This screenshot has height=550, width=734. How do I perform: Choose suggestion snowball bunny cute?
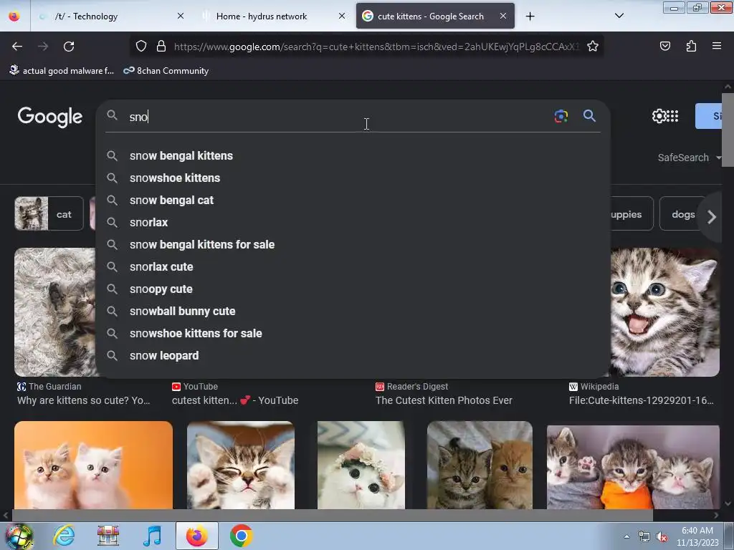click(353, 311)
